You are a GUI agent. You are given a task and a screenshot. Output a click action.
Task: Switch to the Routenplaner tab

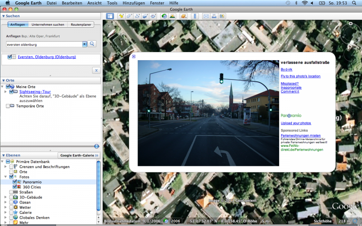pos(81,24)
